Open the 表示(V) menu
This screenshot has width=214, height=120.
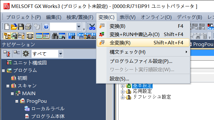[x=127, y=17]
